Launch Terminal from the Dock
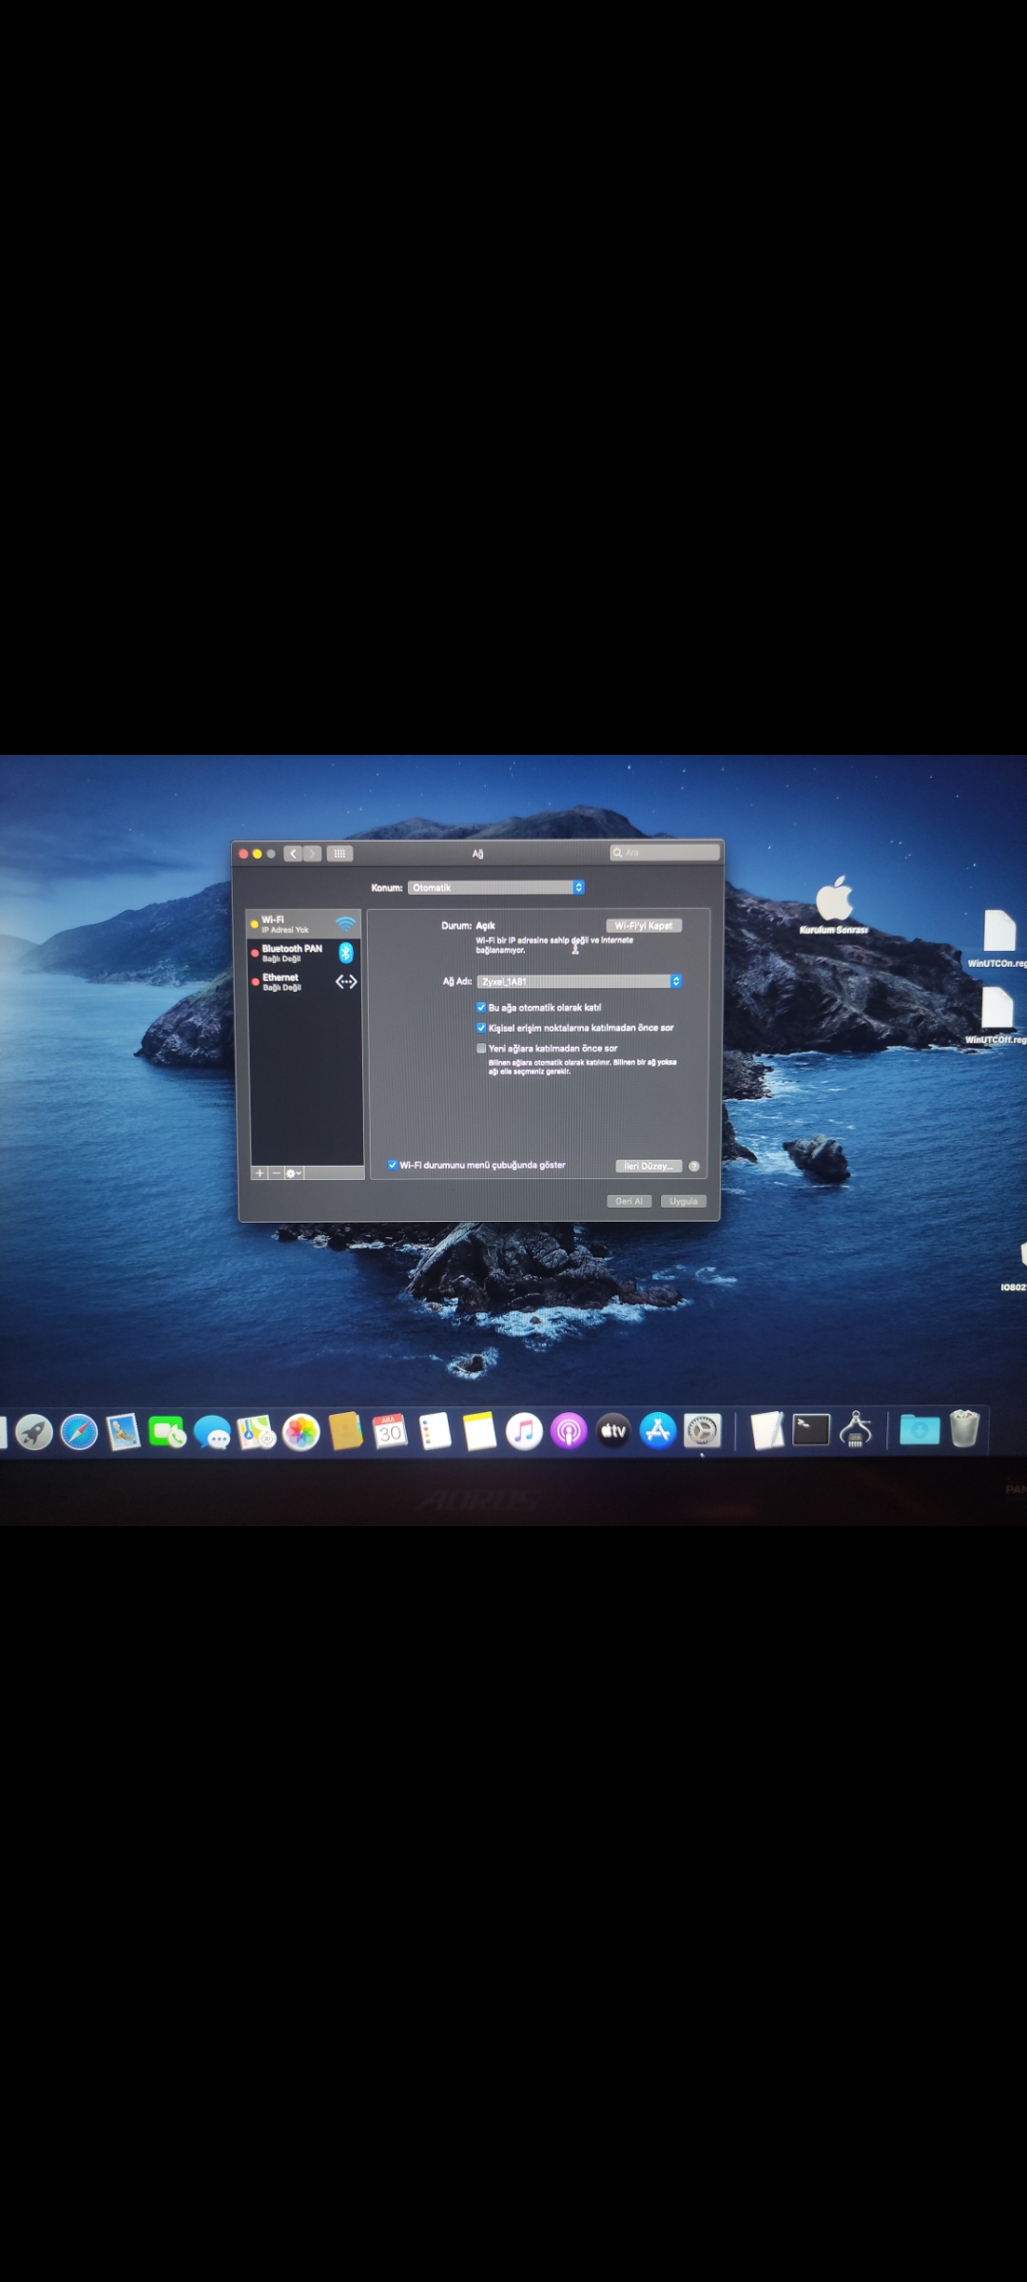The height and width of the screenshot is (2282, 1027). [x=811, y=1430]
